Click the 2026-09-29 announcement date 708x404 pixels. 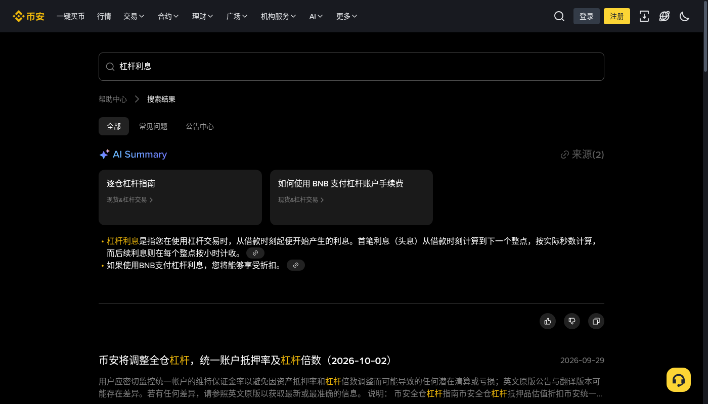tap(582, 361)
